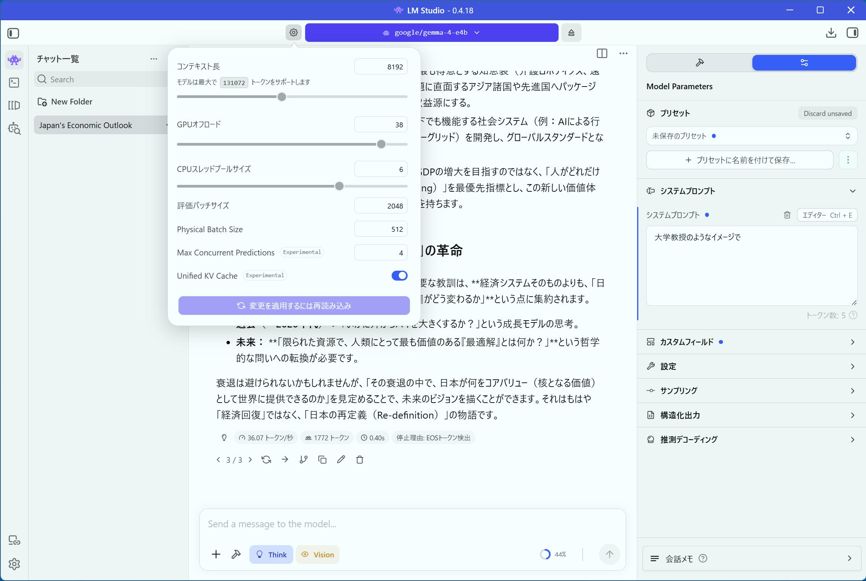
Task: Copy the assistant message
Action: (x=322, y=459)
